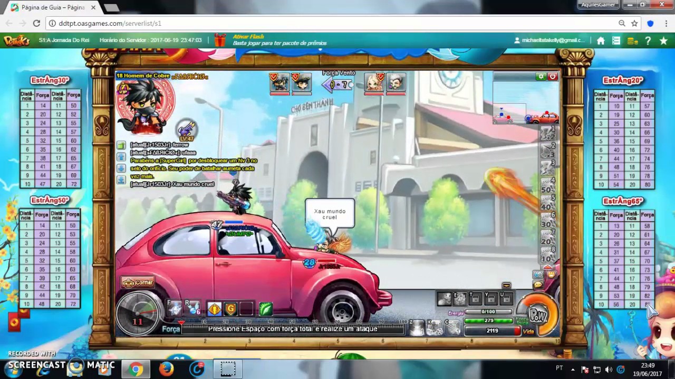This screenshot has width=675, height=379.
Task: Click the favorite star icon in game bar
Action: (663, 41)
